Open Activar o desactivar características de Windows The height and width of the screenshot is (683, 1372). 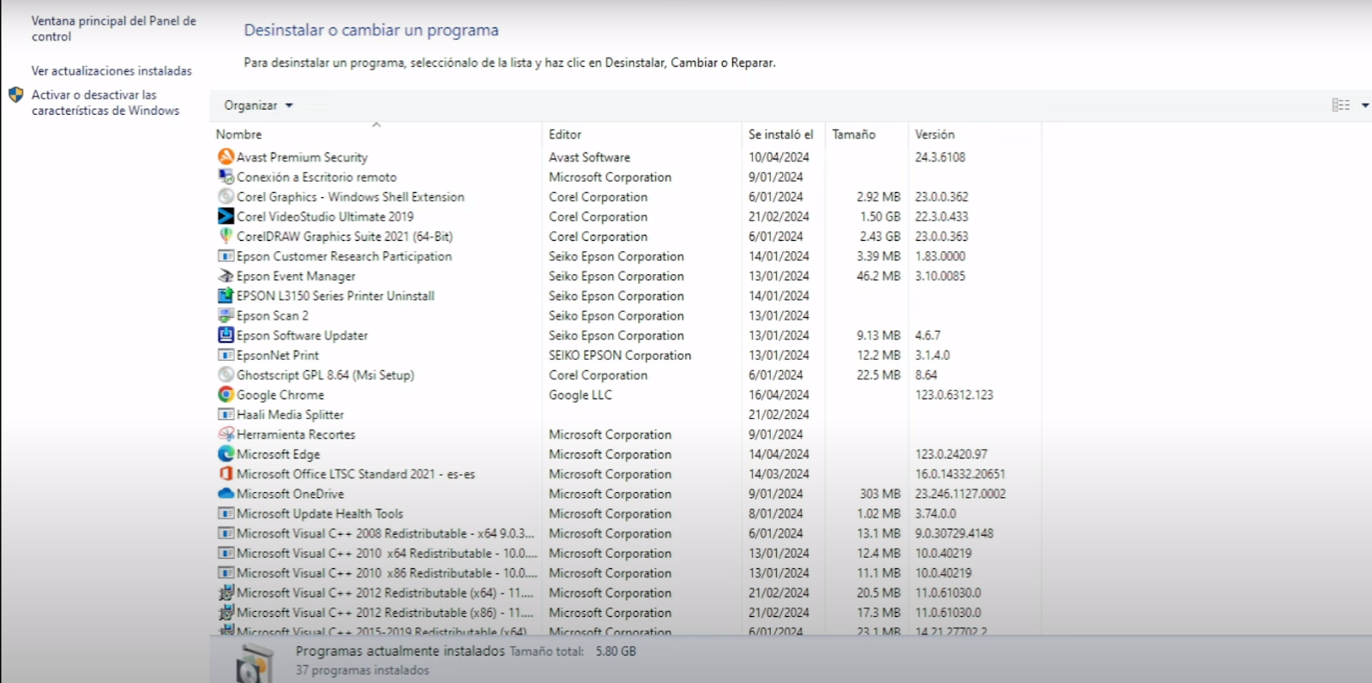coord(105,103)
